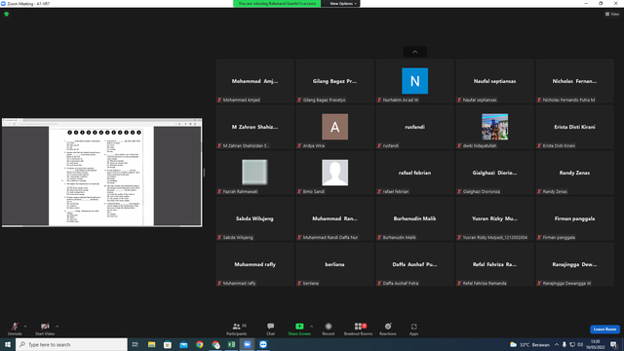The width and height of the screenshot is (624, 351).
Task: Click rafael febrian tile
Action: [x=414, y=173]
